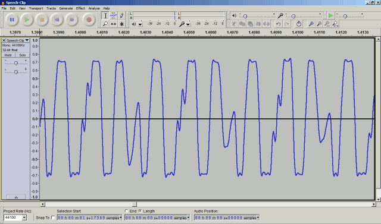381x224 pixels.
Task: Open the File menu
Action: coord(4,8)
